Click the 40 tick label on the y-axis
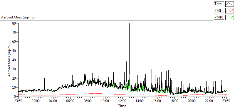 (14, 60)
